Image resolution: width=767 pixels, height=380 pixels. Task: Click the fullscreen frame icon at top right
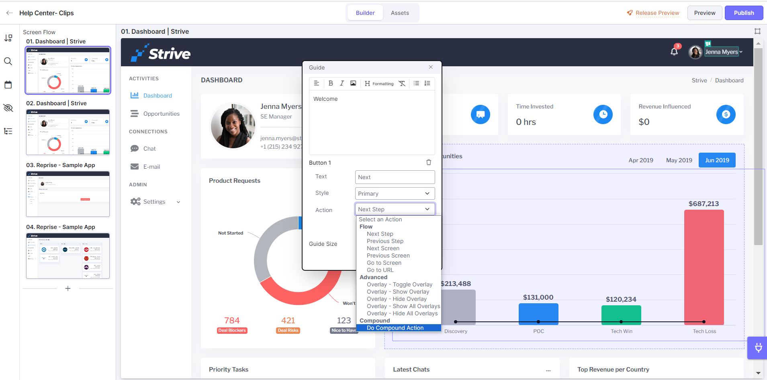point(757,31)
